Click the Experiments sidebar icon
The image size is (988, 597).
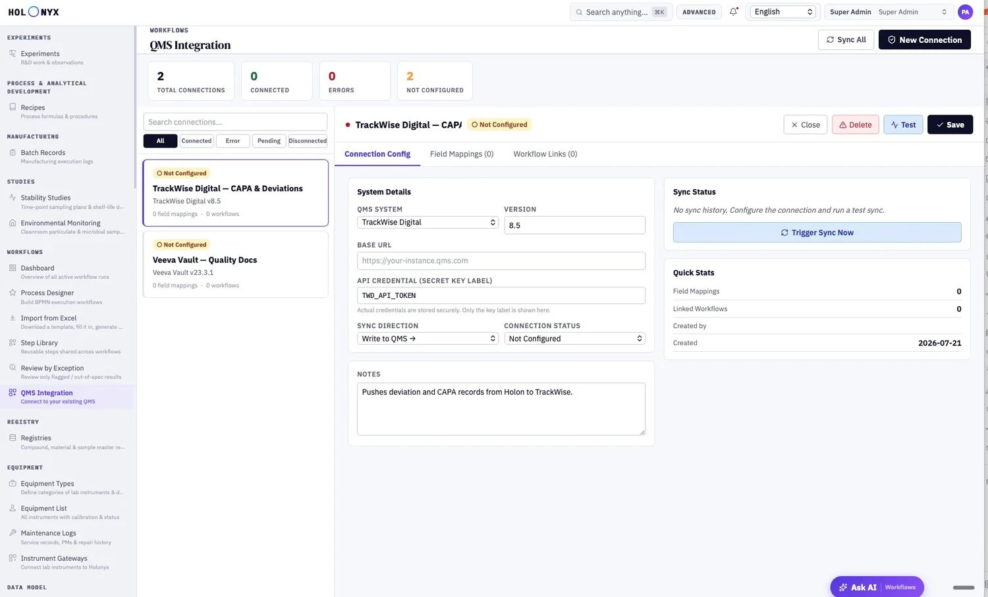pyautogui.click(x=13, y=53)
